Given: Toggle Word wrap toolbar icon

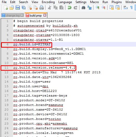Looking at the screenshot, I should pos(125,8).
